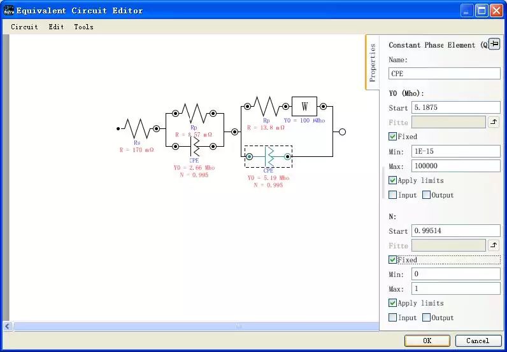Viewport: 507px width, 352px height.
Task: Click the R = 170 mΩ value label
Action: 137,150
